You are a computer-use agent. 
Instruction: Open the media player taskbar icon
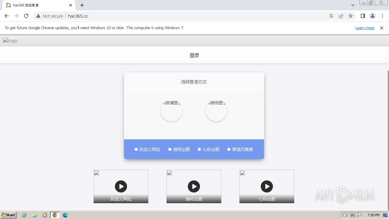click(x=45, y=215)
